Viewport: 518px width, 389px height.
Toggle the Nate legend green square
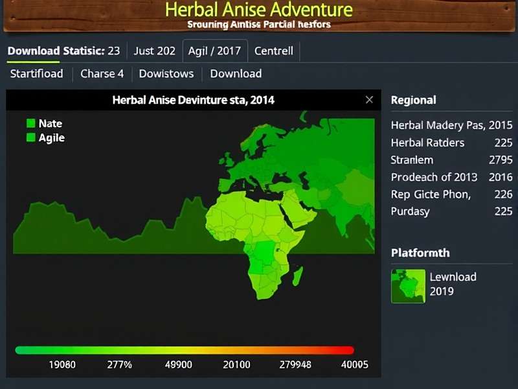click(30, 123)
